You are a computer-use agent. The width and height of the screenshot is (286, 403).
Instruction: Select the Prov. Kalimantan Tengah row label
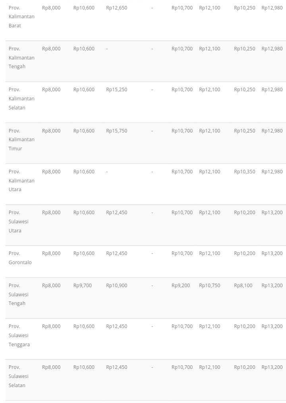click(21, 58)
